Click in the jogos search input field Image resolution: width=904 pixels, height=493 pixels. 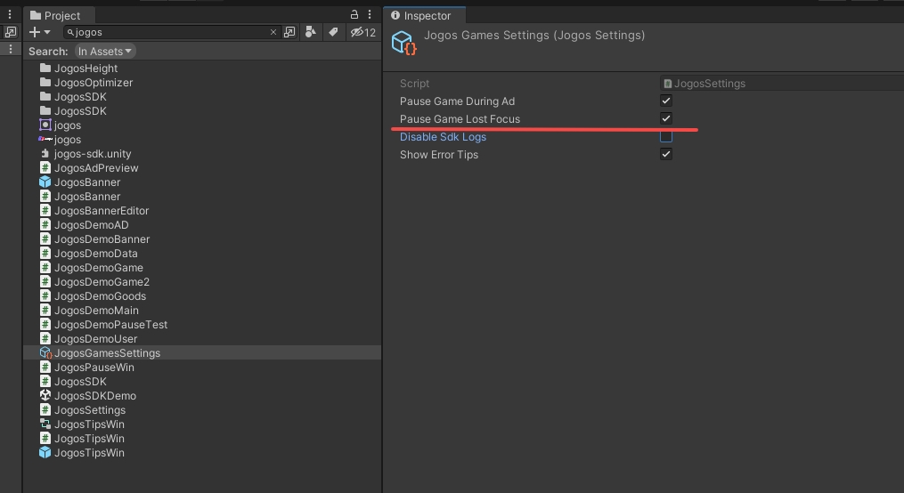[169, 32]
